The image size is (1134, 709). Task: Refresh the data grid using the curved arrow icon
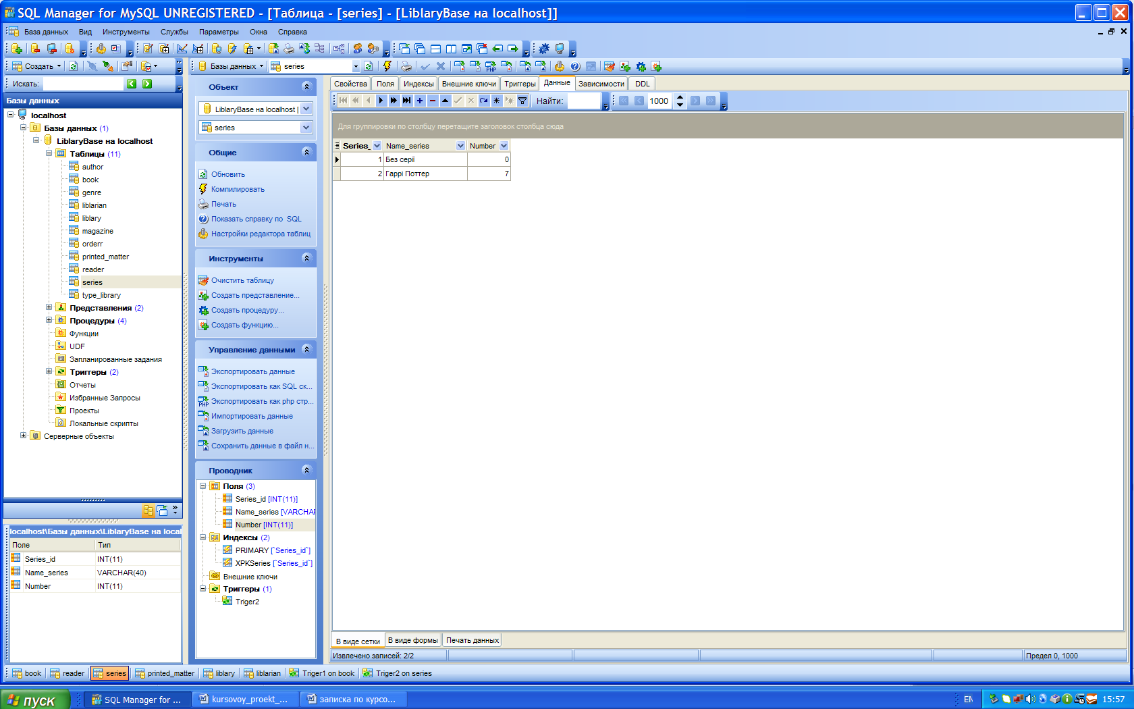point(483,101)
